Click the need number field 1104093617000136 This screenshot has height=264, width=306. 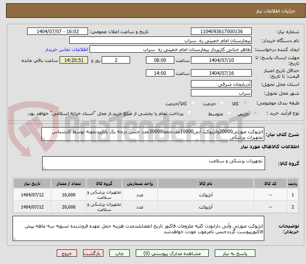pos(221,32)
